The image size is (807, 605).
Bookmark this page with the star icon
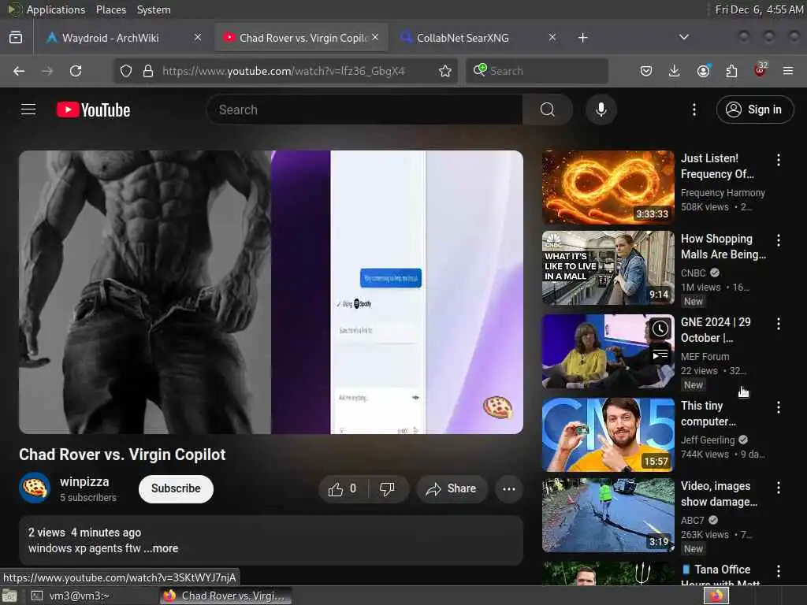click(x=445, y=71)
